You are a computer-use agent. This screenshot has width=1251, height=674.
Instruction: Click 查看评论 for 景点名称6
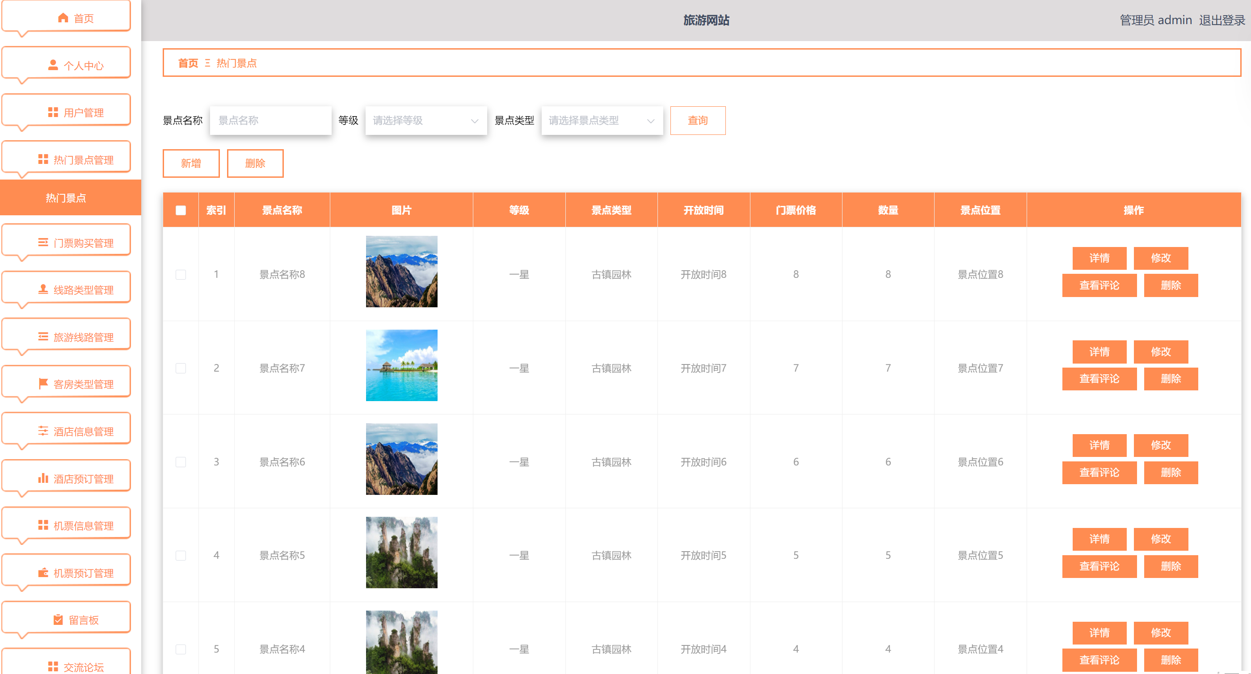tap(1099, 472)
